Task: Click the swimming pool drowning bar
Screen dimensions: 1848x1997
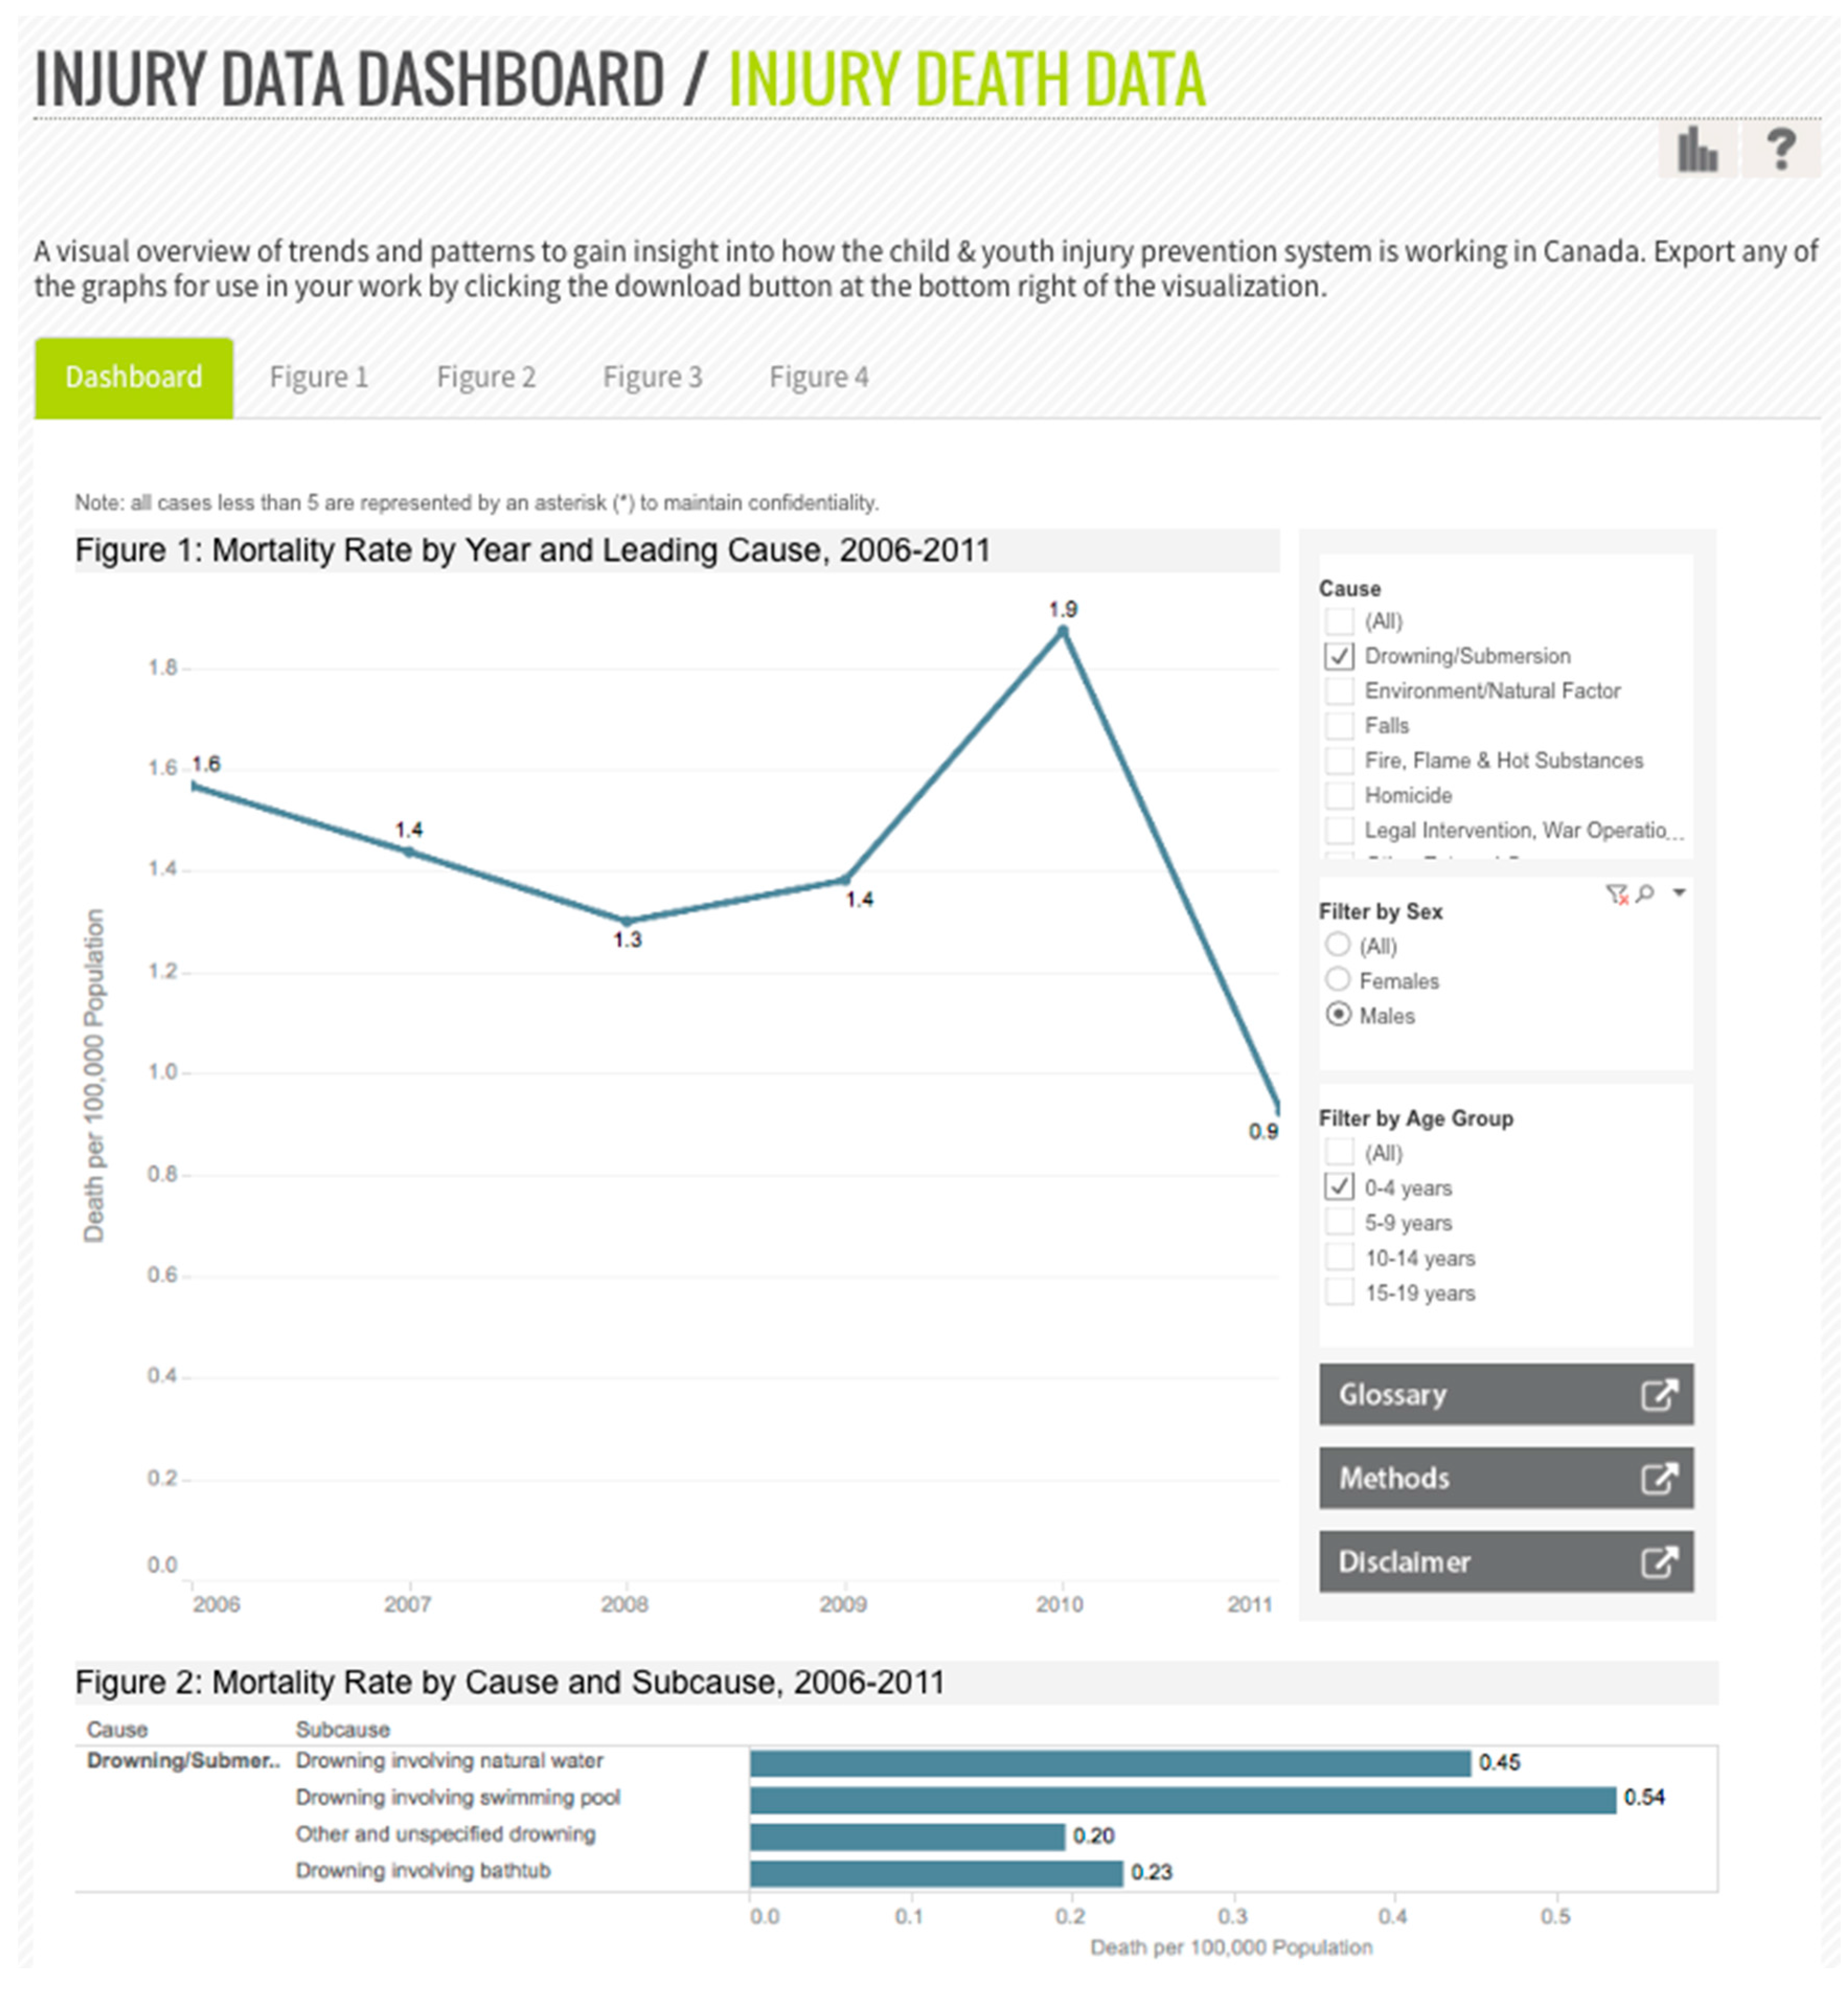Action: (x=1182, y=1800)
